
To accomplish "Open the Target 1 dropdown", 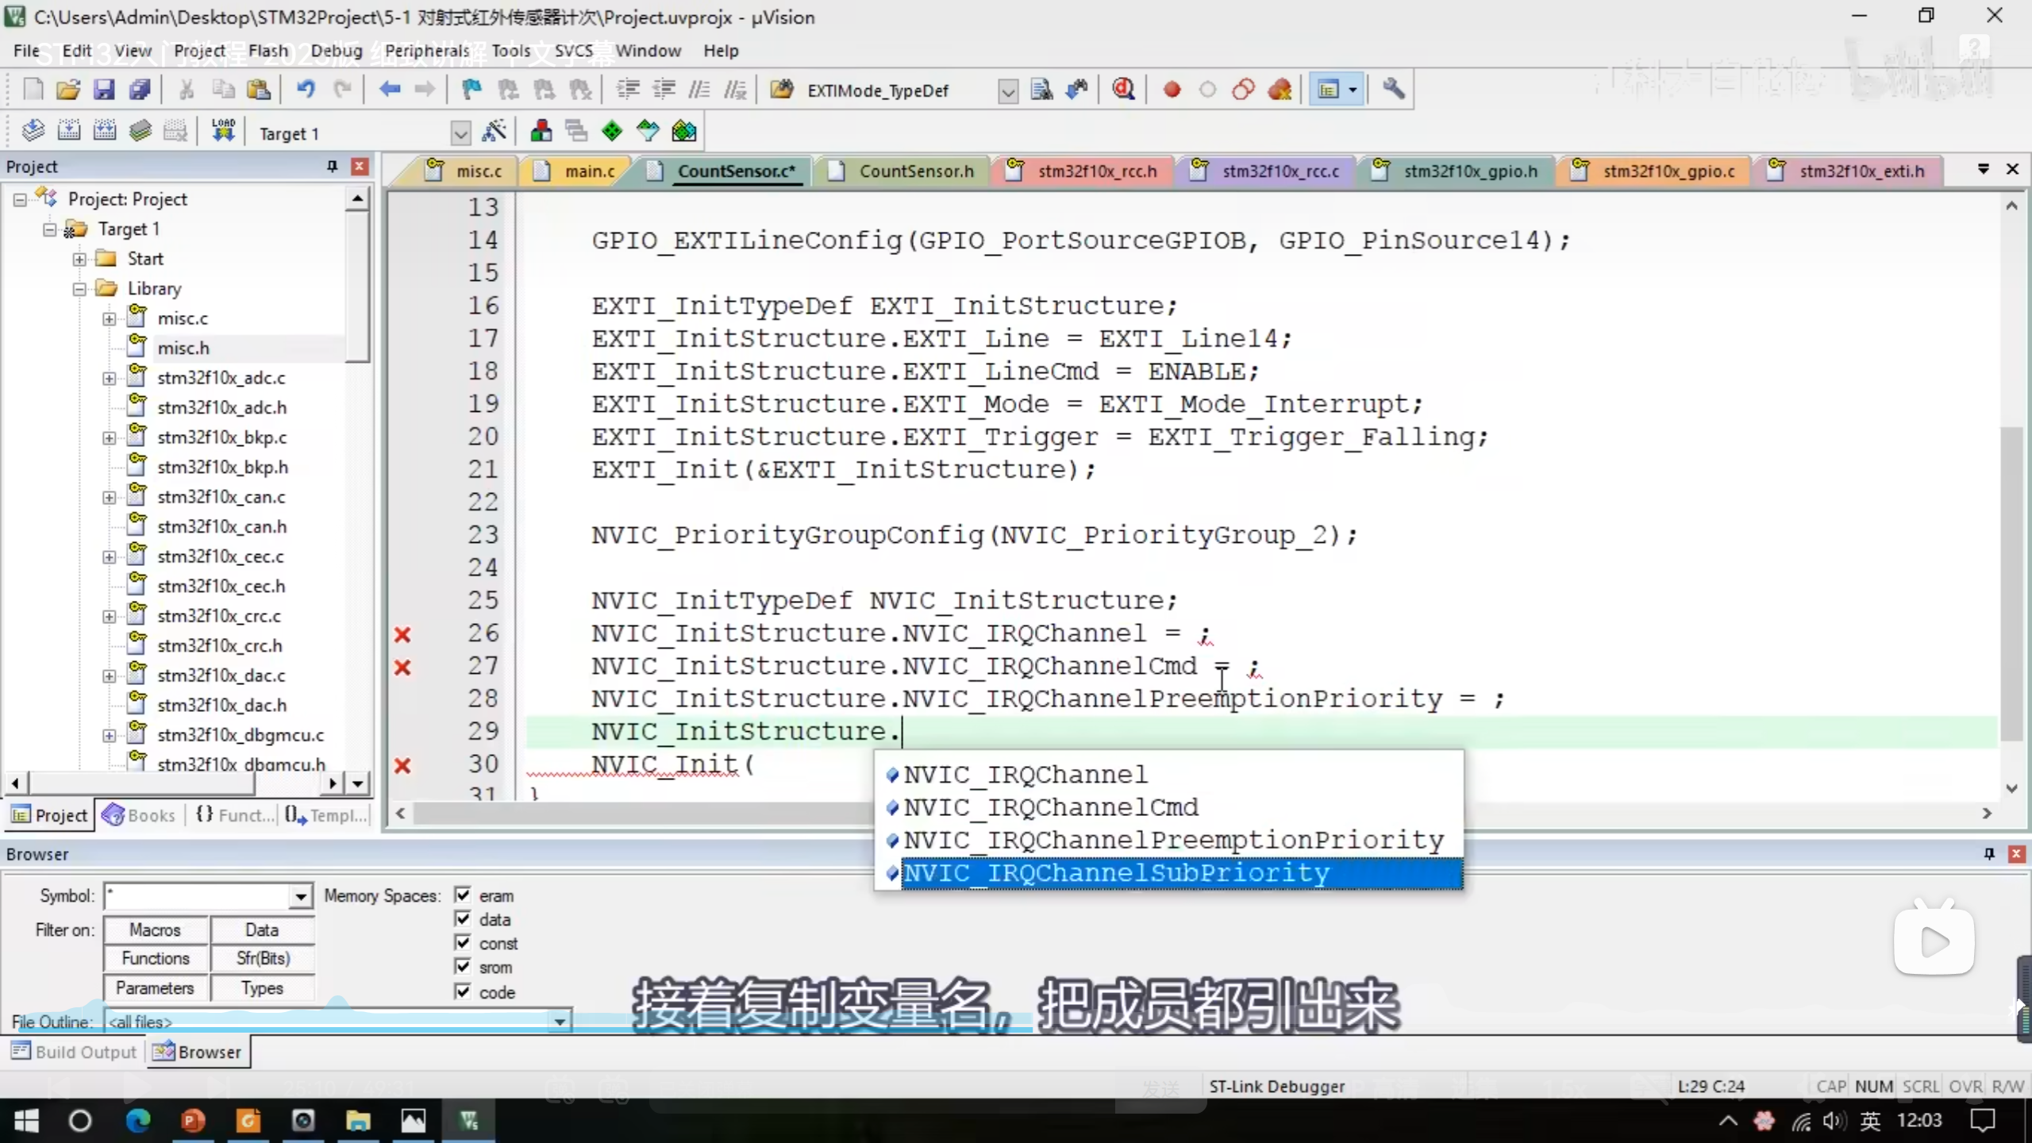I will [x=460, y=133].
